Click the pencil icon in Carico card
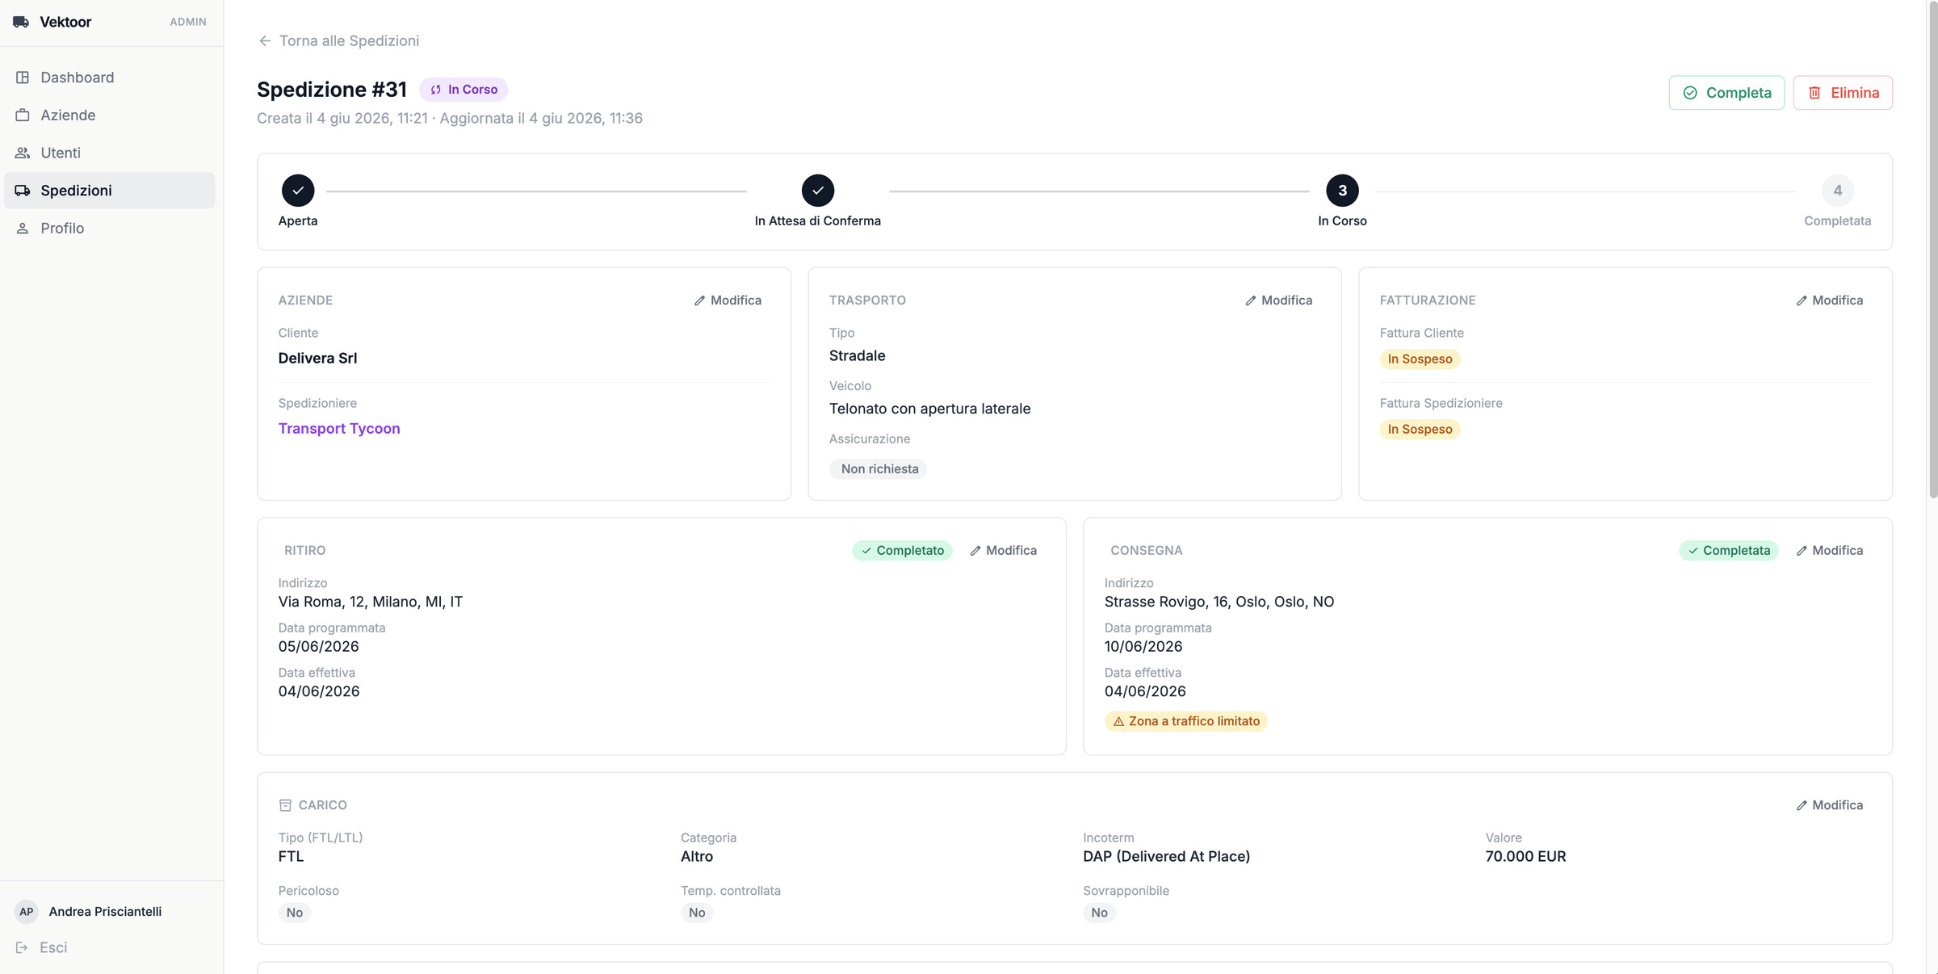This screenshot has height=974, width=1938. tap(1802, 805)
